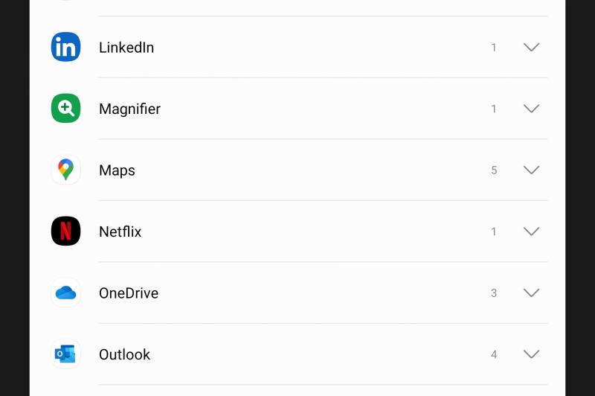595x396 pixels.
Task: Click the count 5 beside Maps
Action: point(494,170)
